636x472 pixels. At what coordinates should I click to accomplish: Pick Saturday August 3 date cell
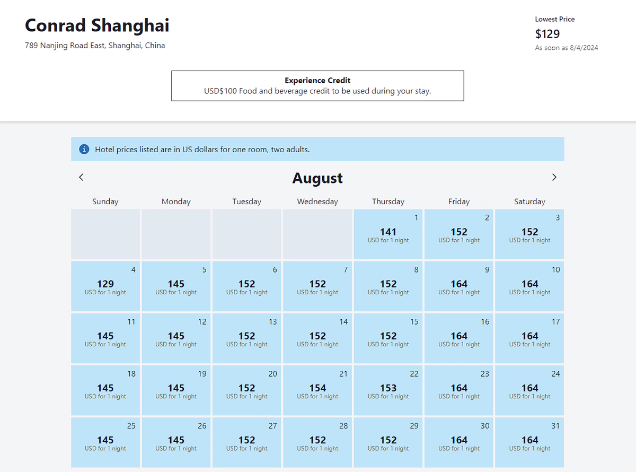tap(529, 234)
